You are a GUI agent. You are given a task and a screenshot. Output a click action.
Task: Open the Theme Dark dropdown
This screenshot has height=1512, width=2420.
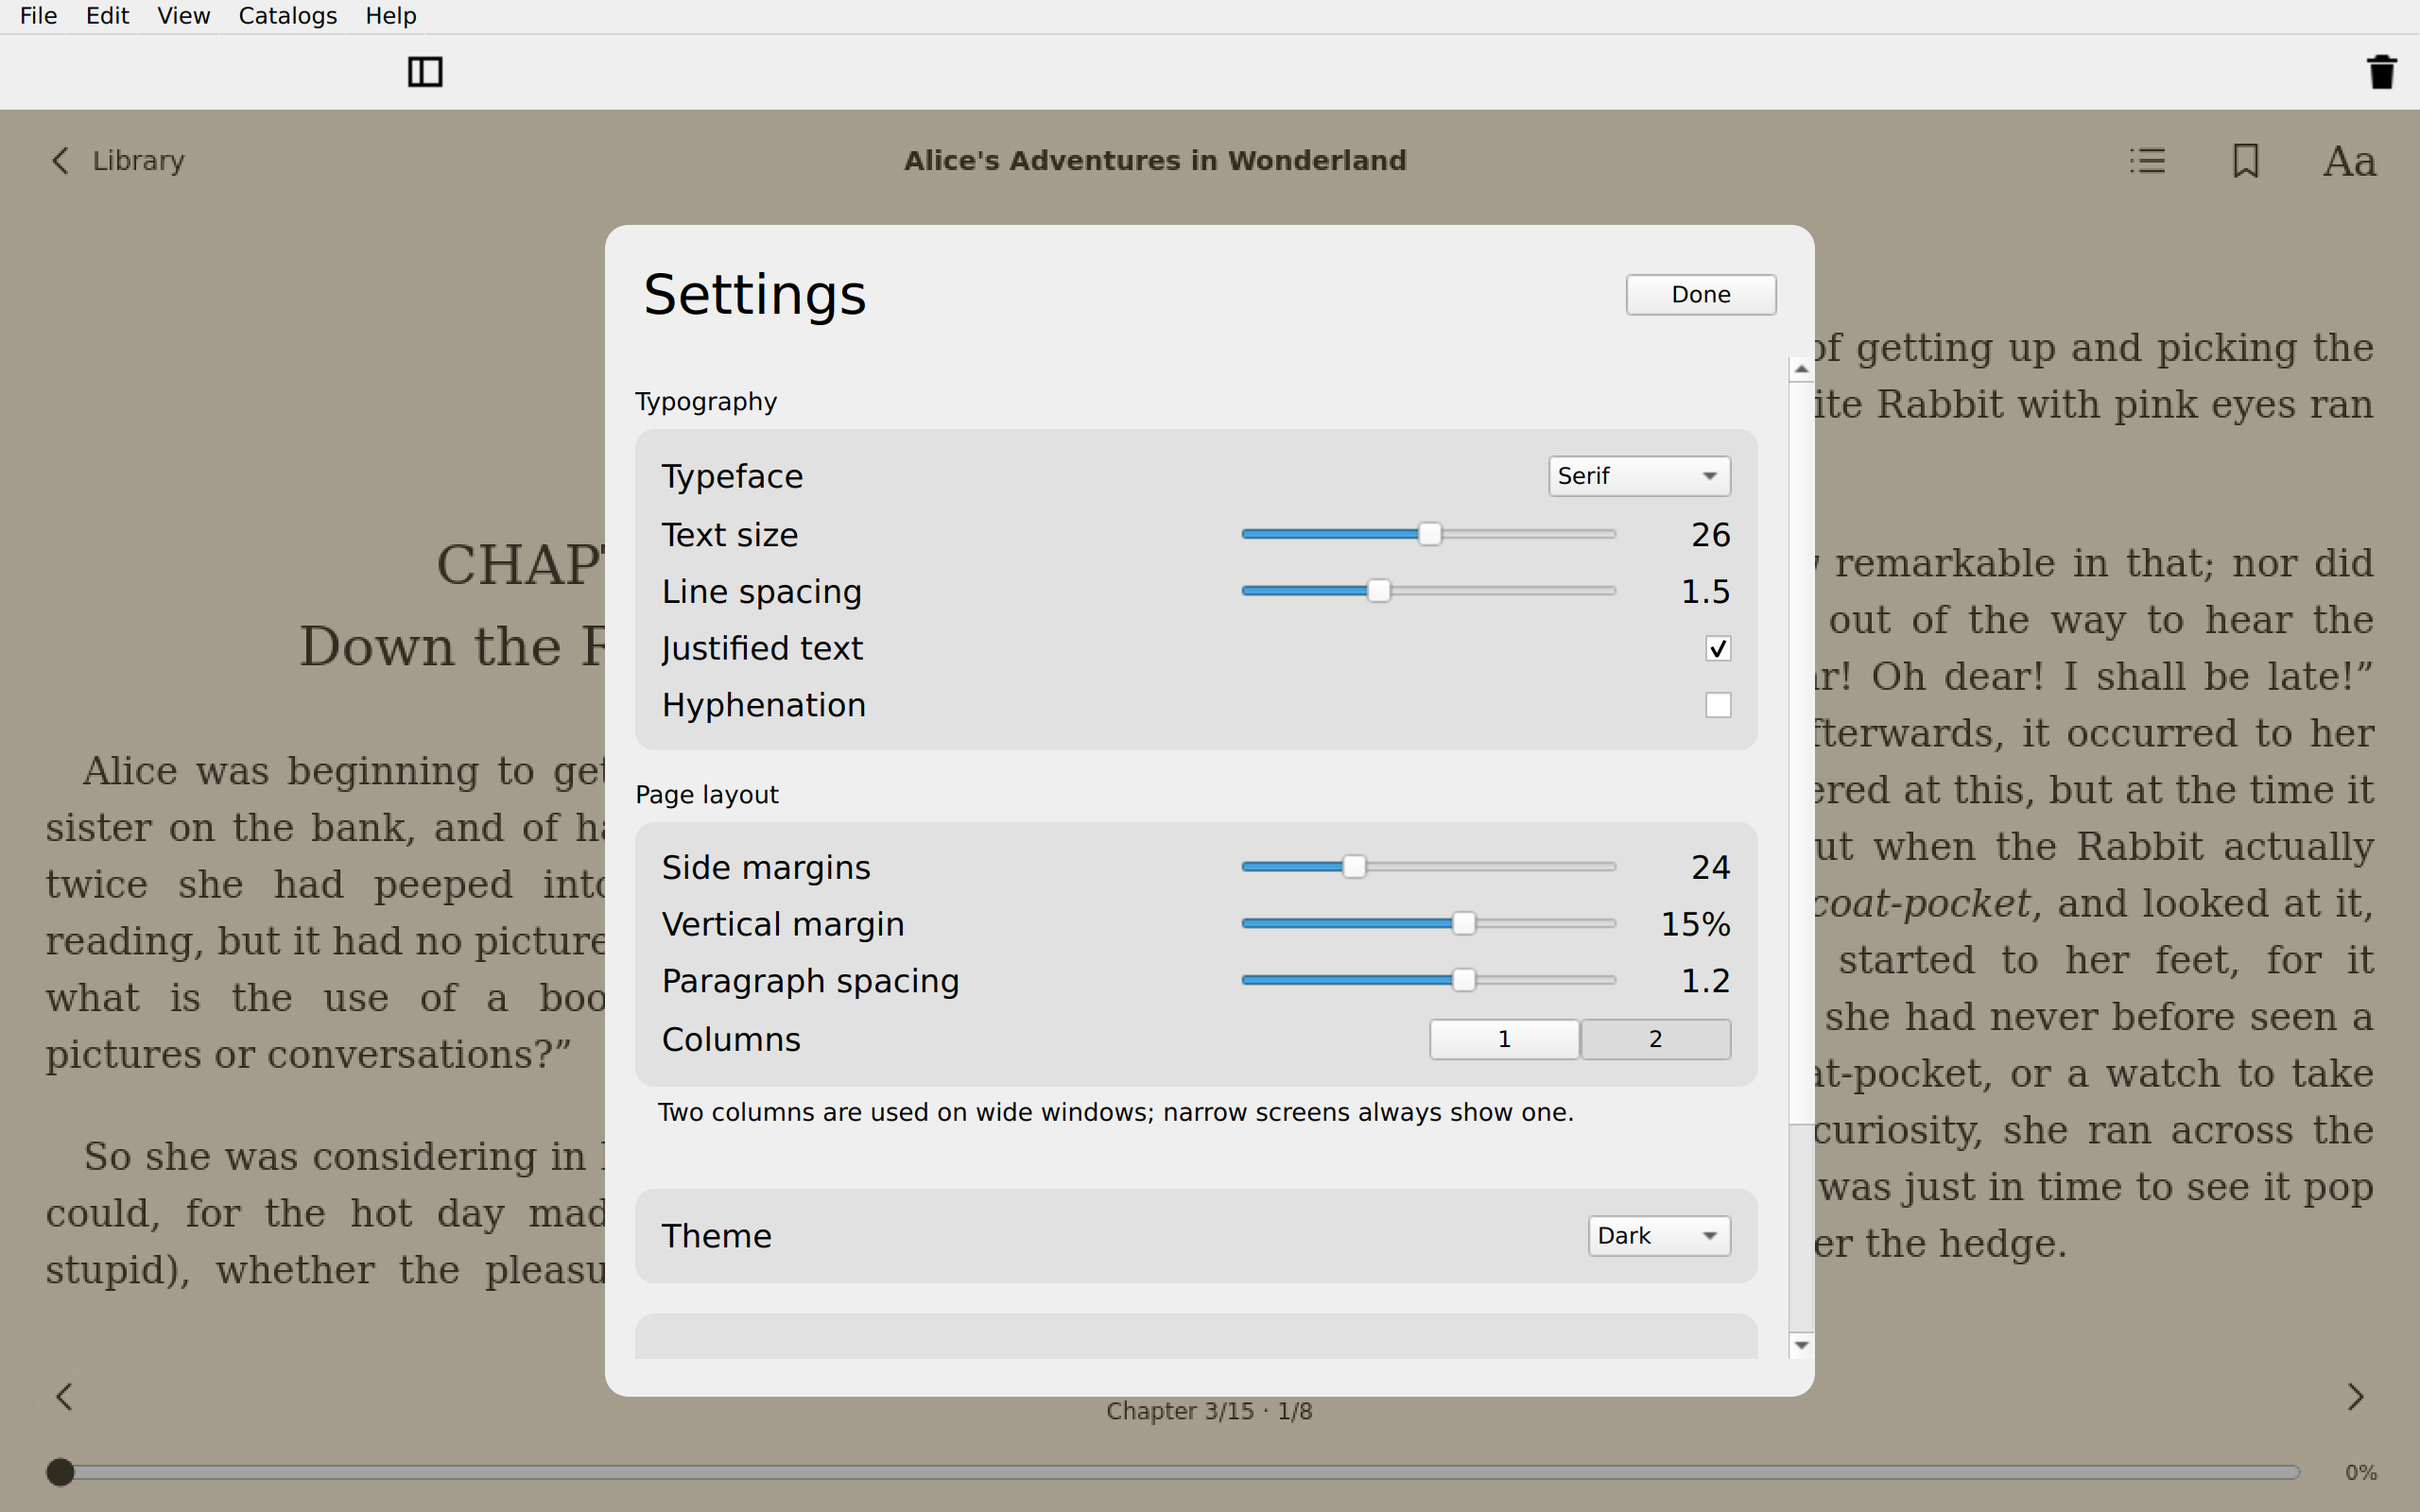tap(1659, 1236)
